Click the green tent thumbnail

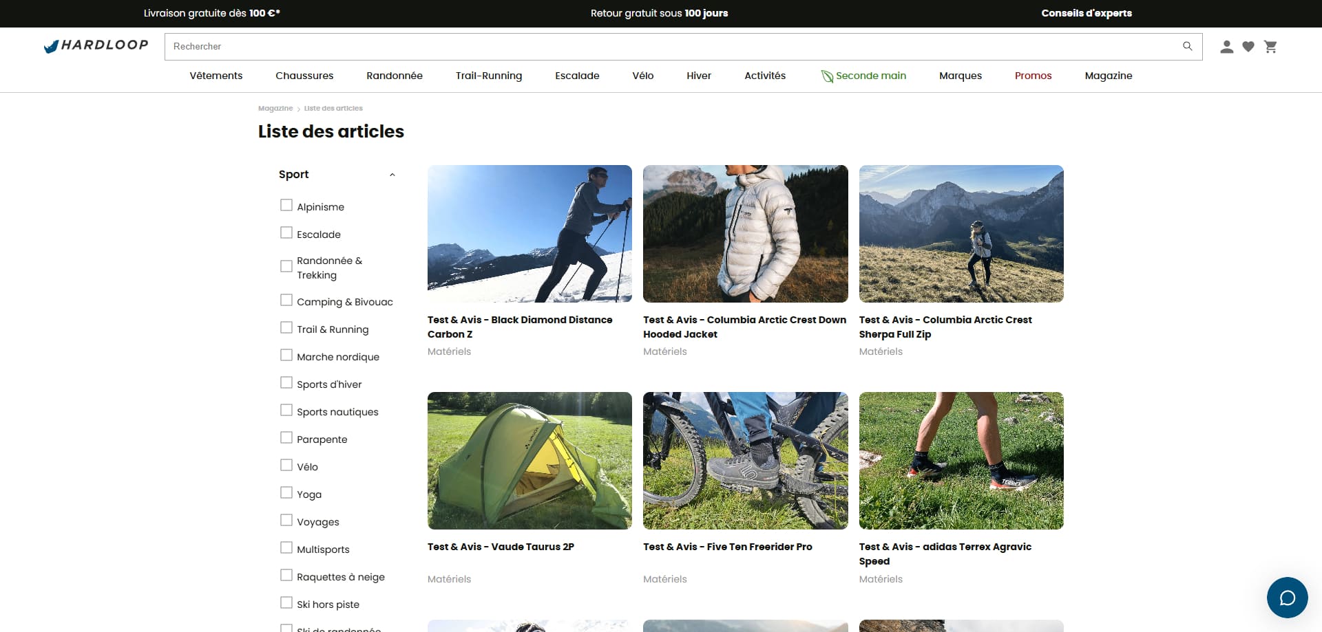[x=529, y=461]
